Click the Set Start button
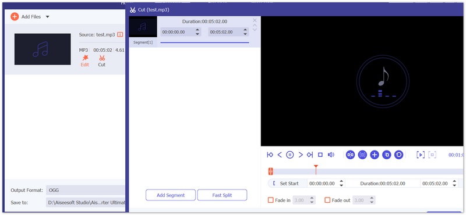This screenshot has width=466, height=215. click(287, 184)
